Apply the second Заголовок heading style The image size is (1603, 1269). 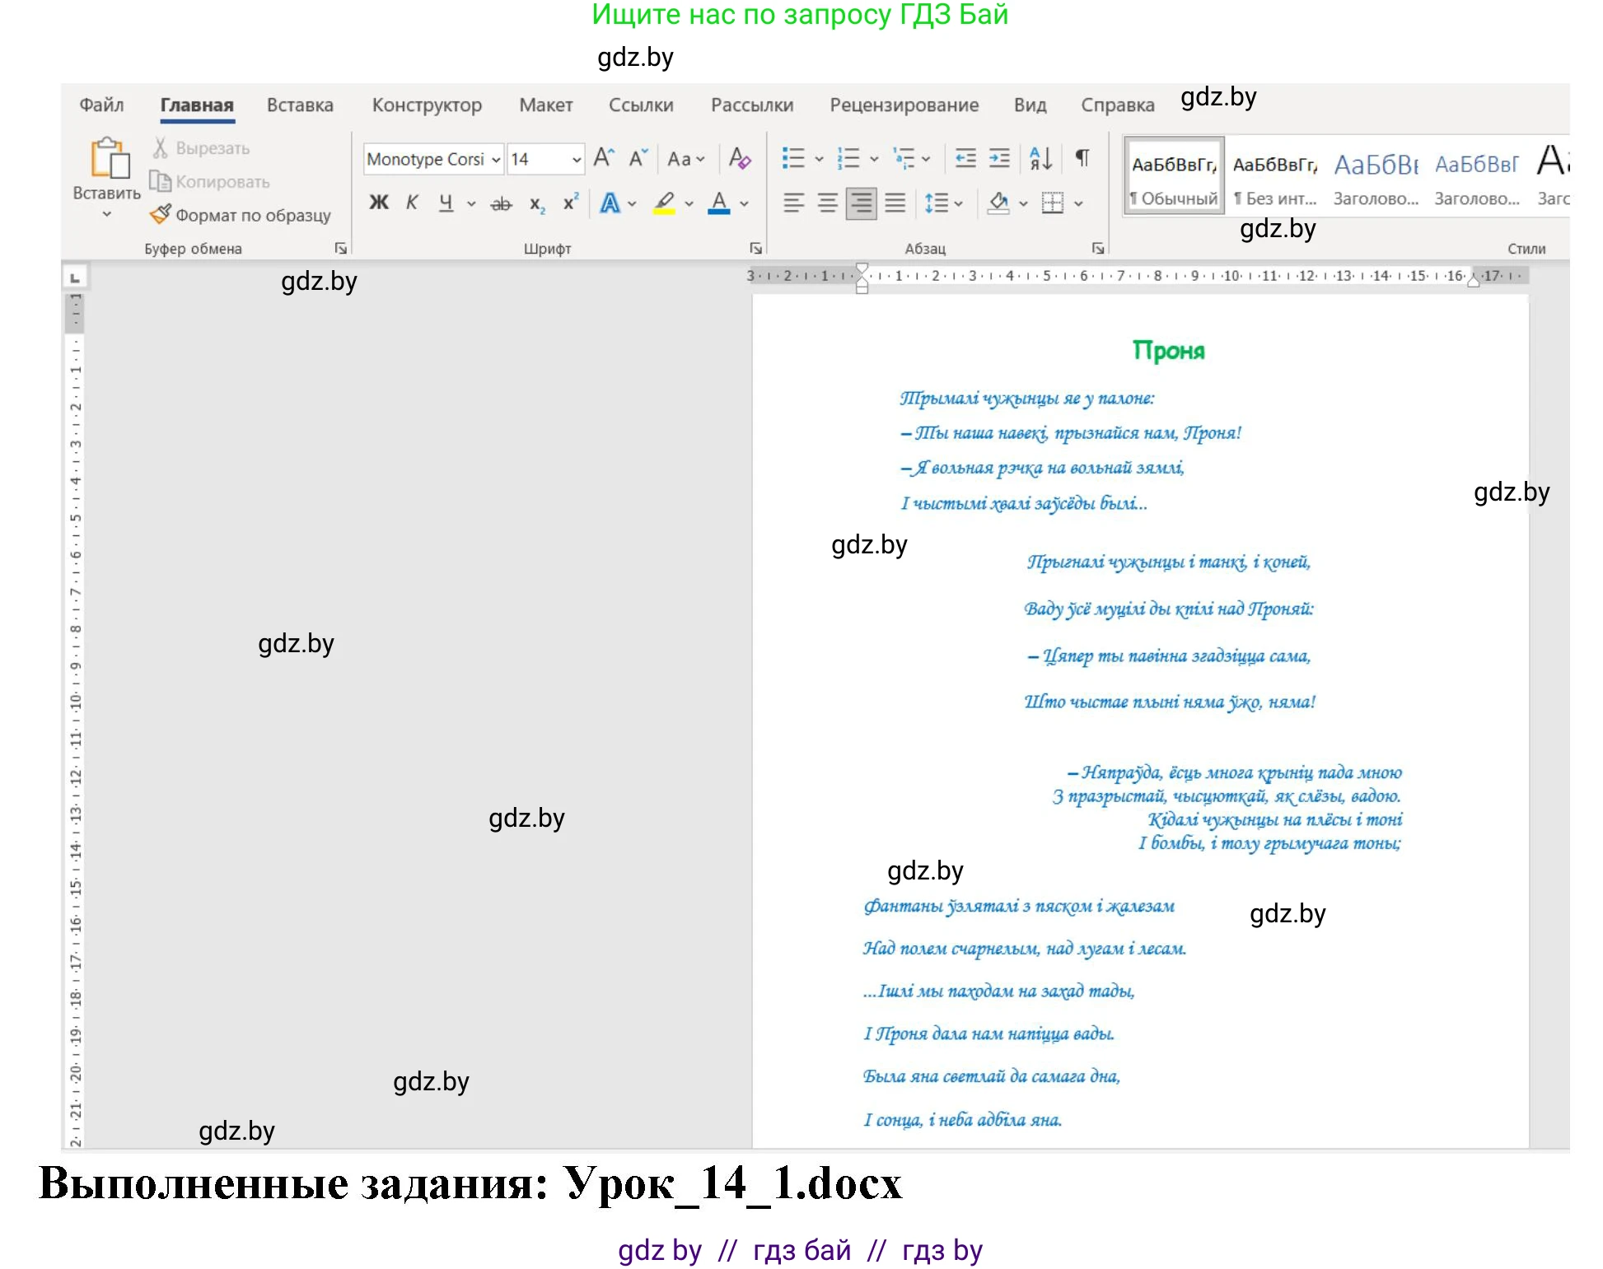1476,176
